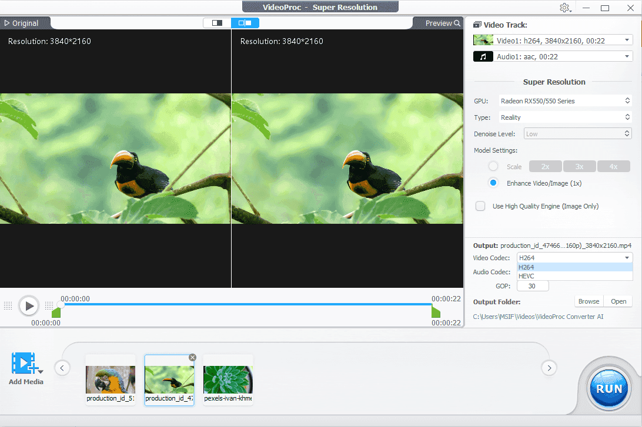Select the production_id_47 toucan thumbnail
642x427 pixels.
pos(169,380)
